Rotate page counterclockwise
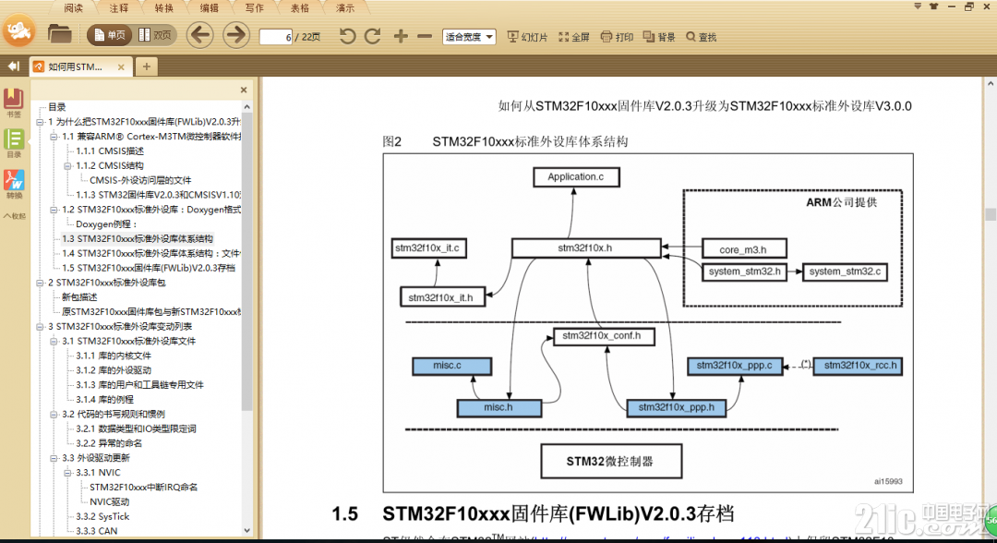 pyautogui.click(x=347, y=36)
